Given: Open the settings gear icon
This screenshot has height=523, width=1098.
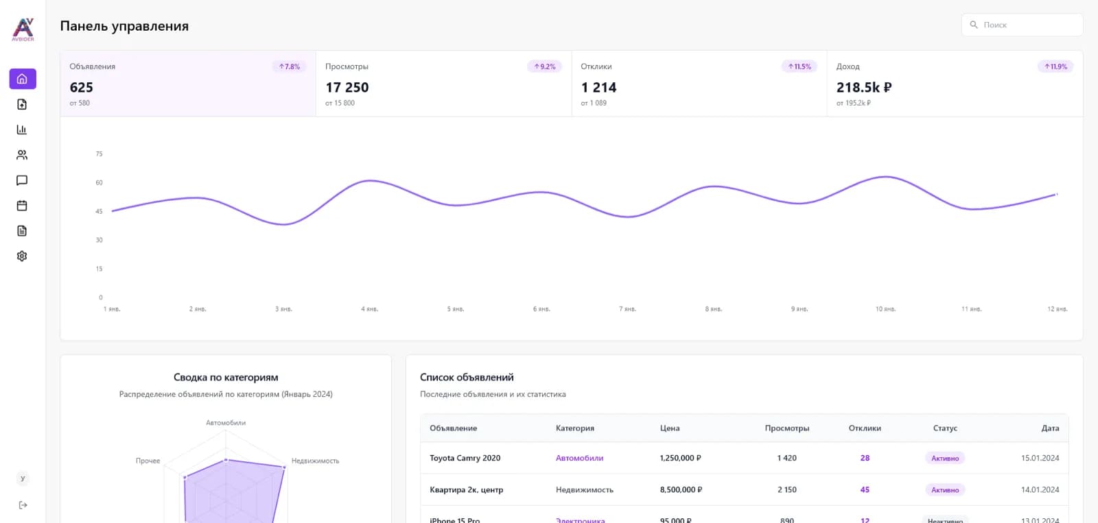Looking at the screenshot, I should tap(22, 256).
